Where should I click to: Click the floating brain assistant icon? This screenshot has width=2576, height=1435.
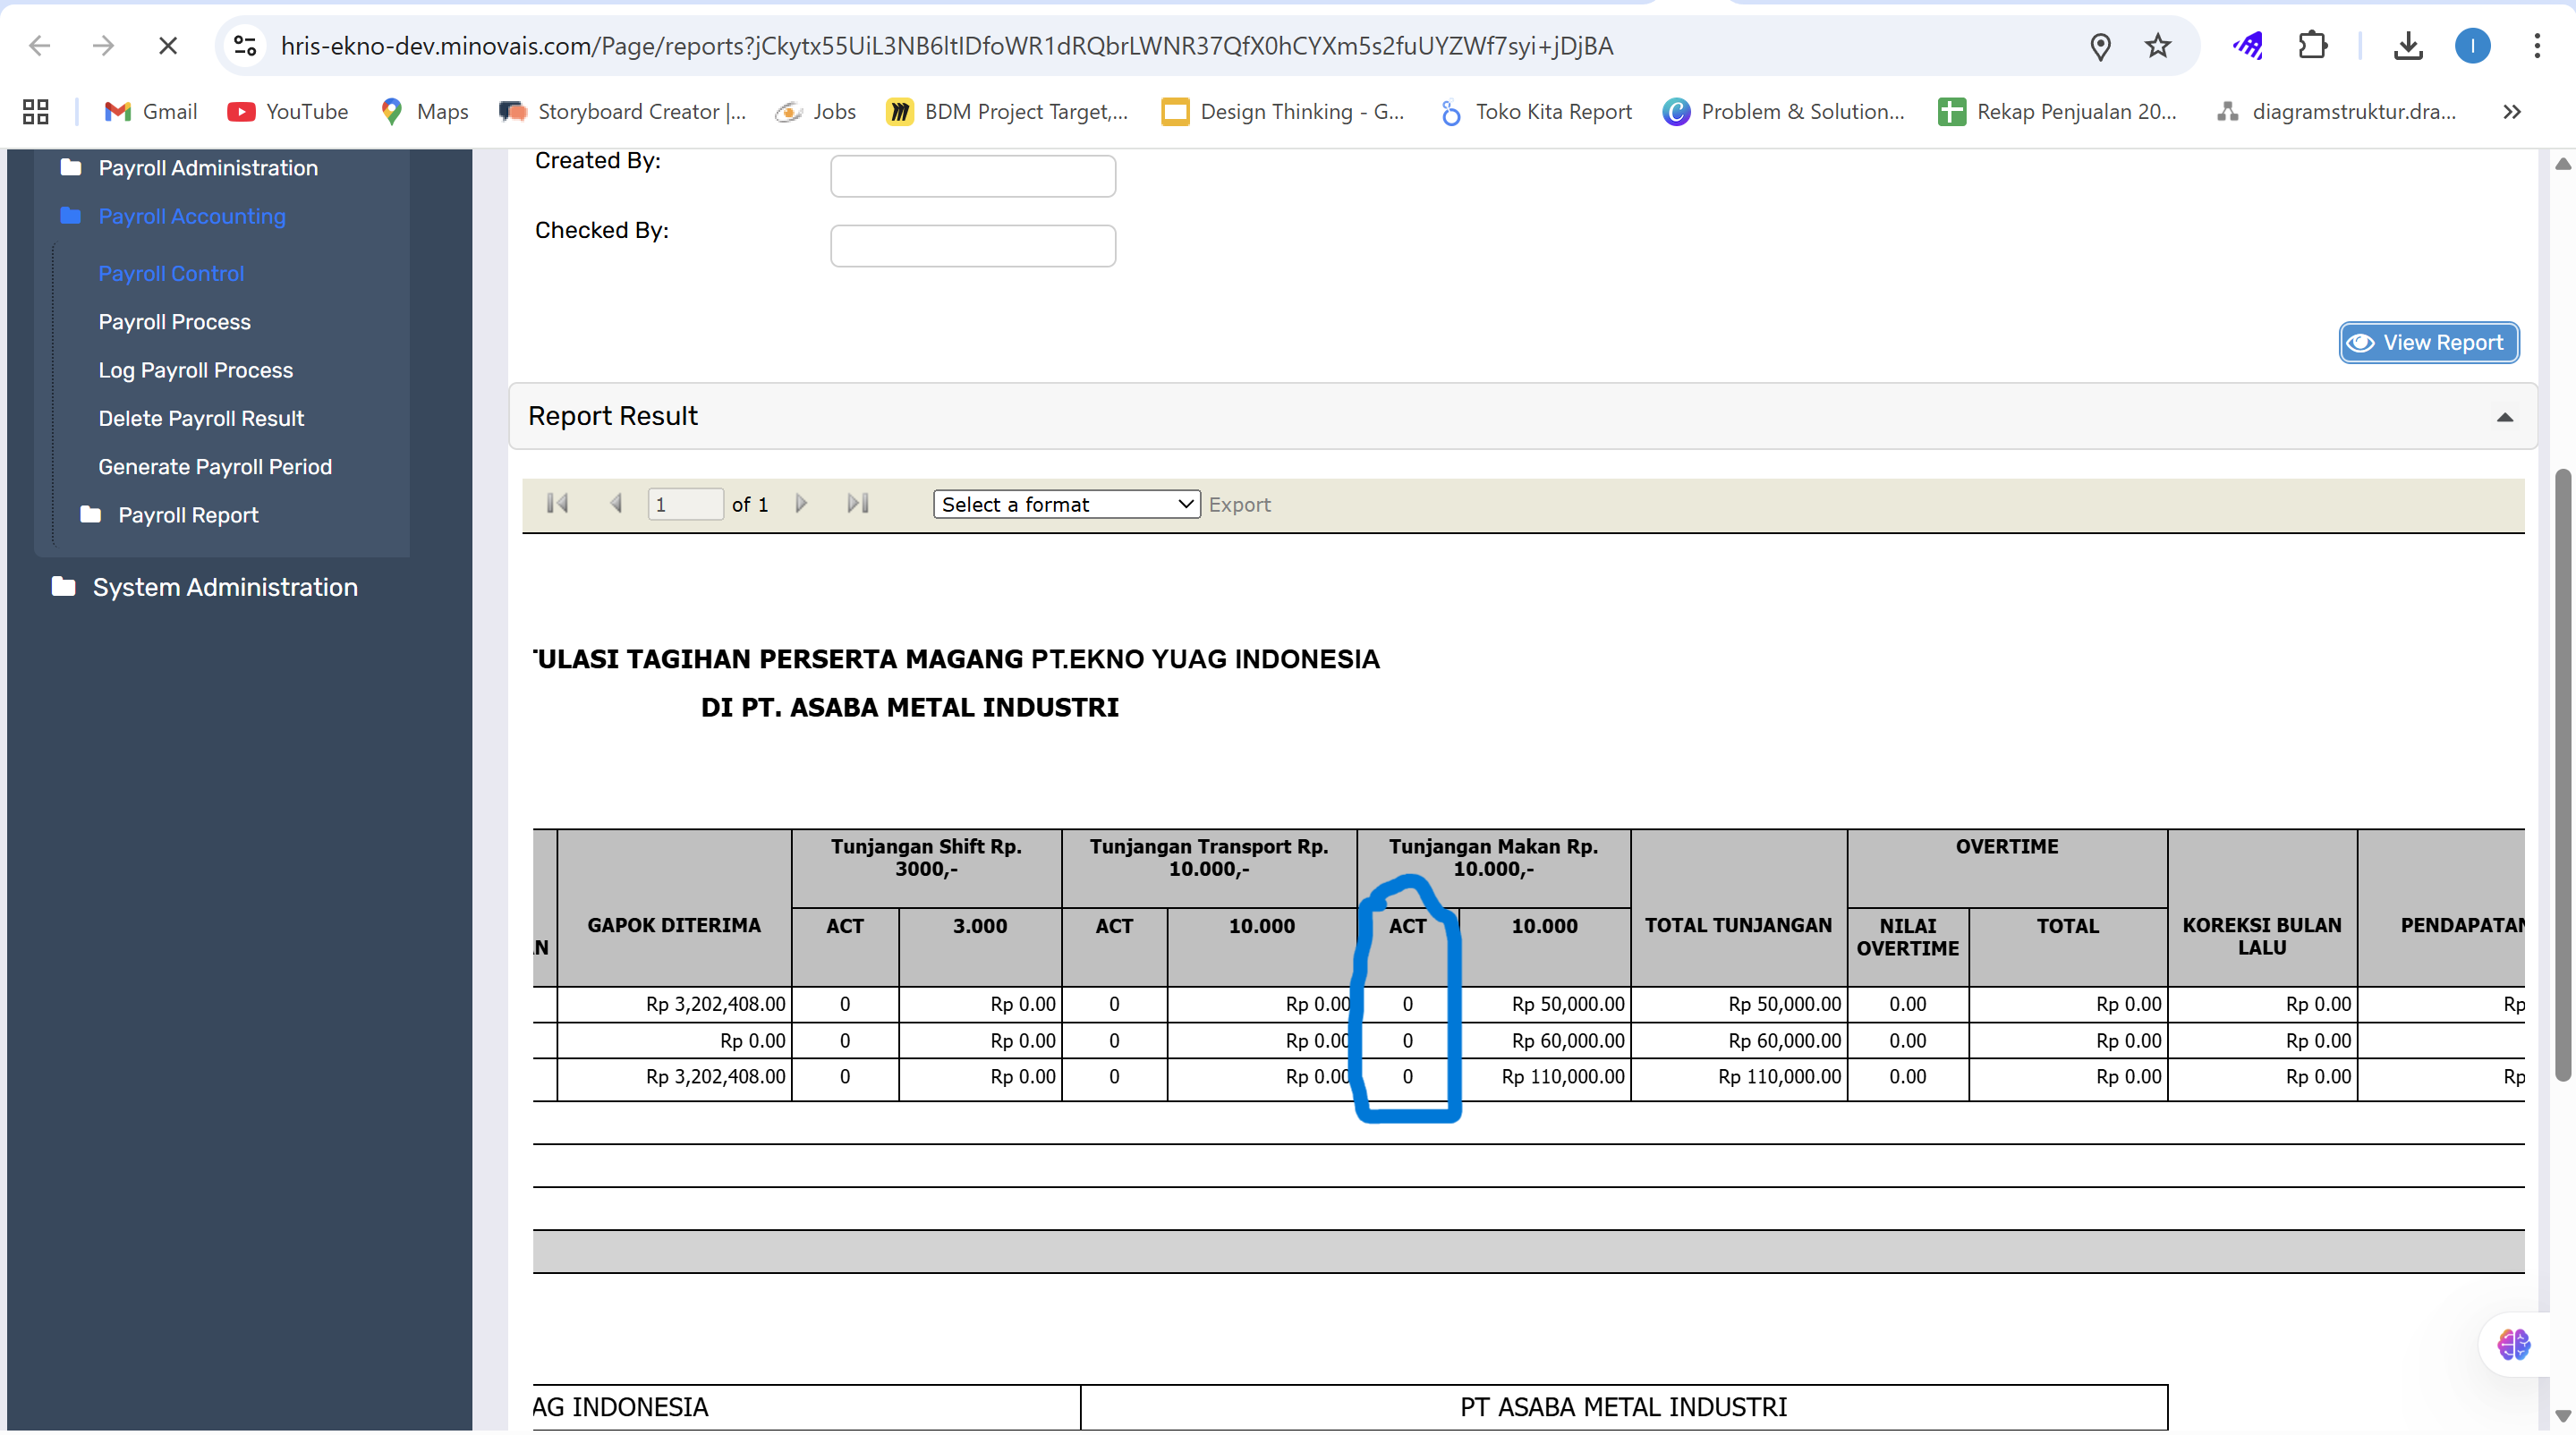[2513, 1344]
